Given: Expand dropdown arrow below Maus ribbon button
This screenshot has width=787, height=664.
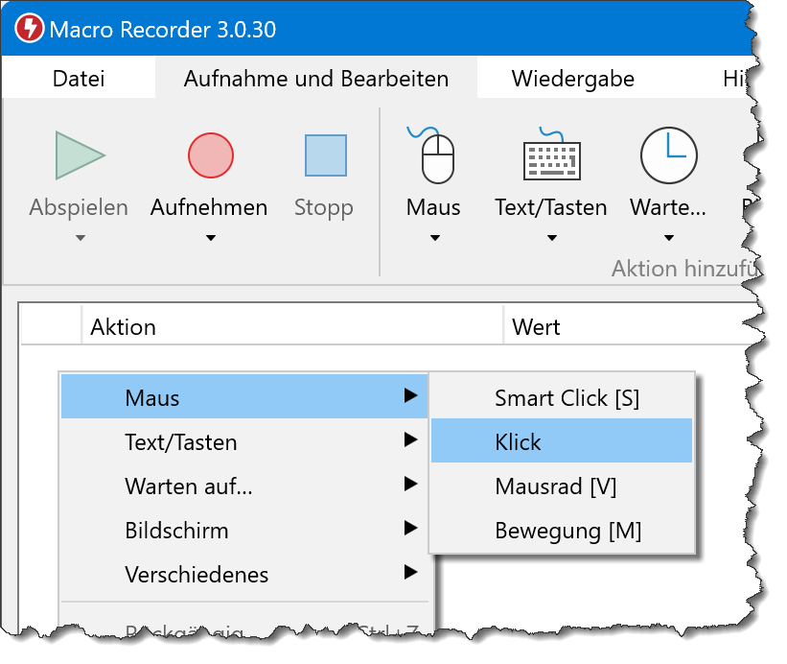Looking at the screenshot, I should tap(434, 239).
